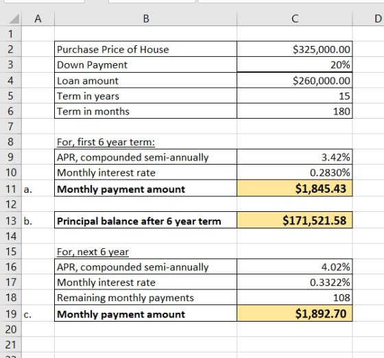Click 'For, first 6 year term:' heading
Screen dimensions: 384x358
106,142
